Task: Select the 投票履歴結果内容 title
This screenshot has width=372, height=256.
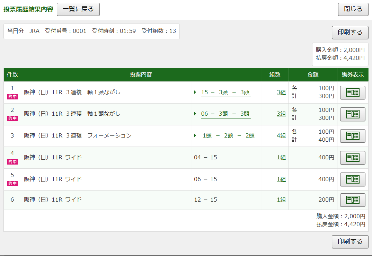Action: (28, 9)
